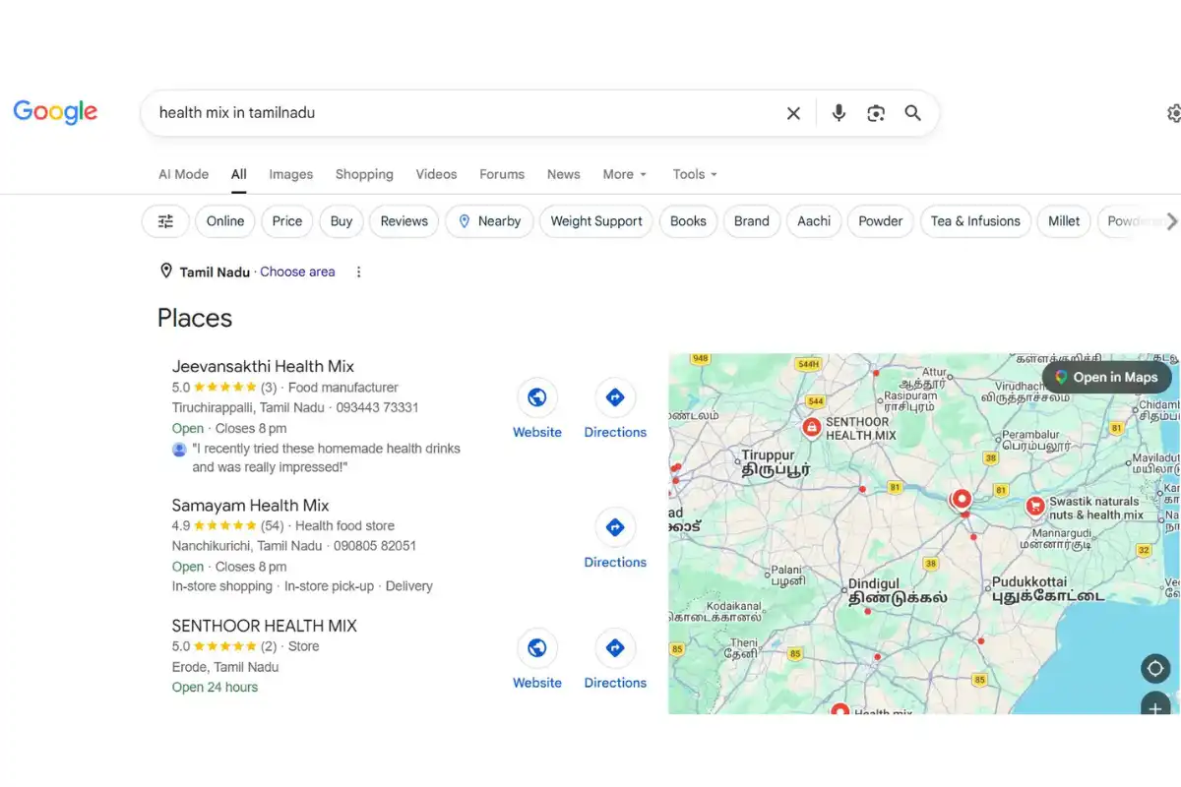Click the magnifying glass search icon
This screenshot has width=1181, height=787.
click(x=913, y=113)
